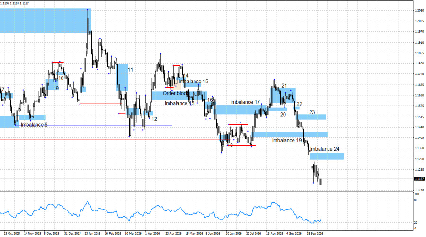The image size is (426, 237).
Task: Click the Order-block text label
Action: pyautogui.click(x=175, y=93)
